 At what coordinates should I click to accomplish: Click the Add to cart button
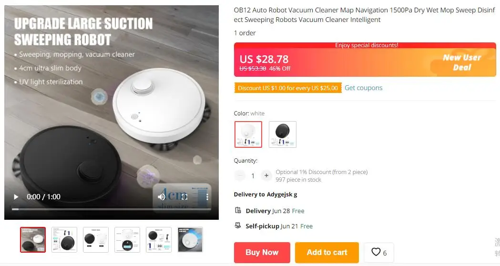tap(327, 253)
